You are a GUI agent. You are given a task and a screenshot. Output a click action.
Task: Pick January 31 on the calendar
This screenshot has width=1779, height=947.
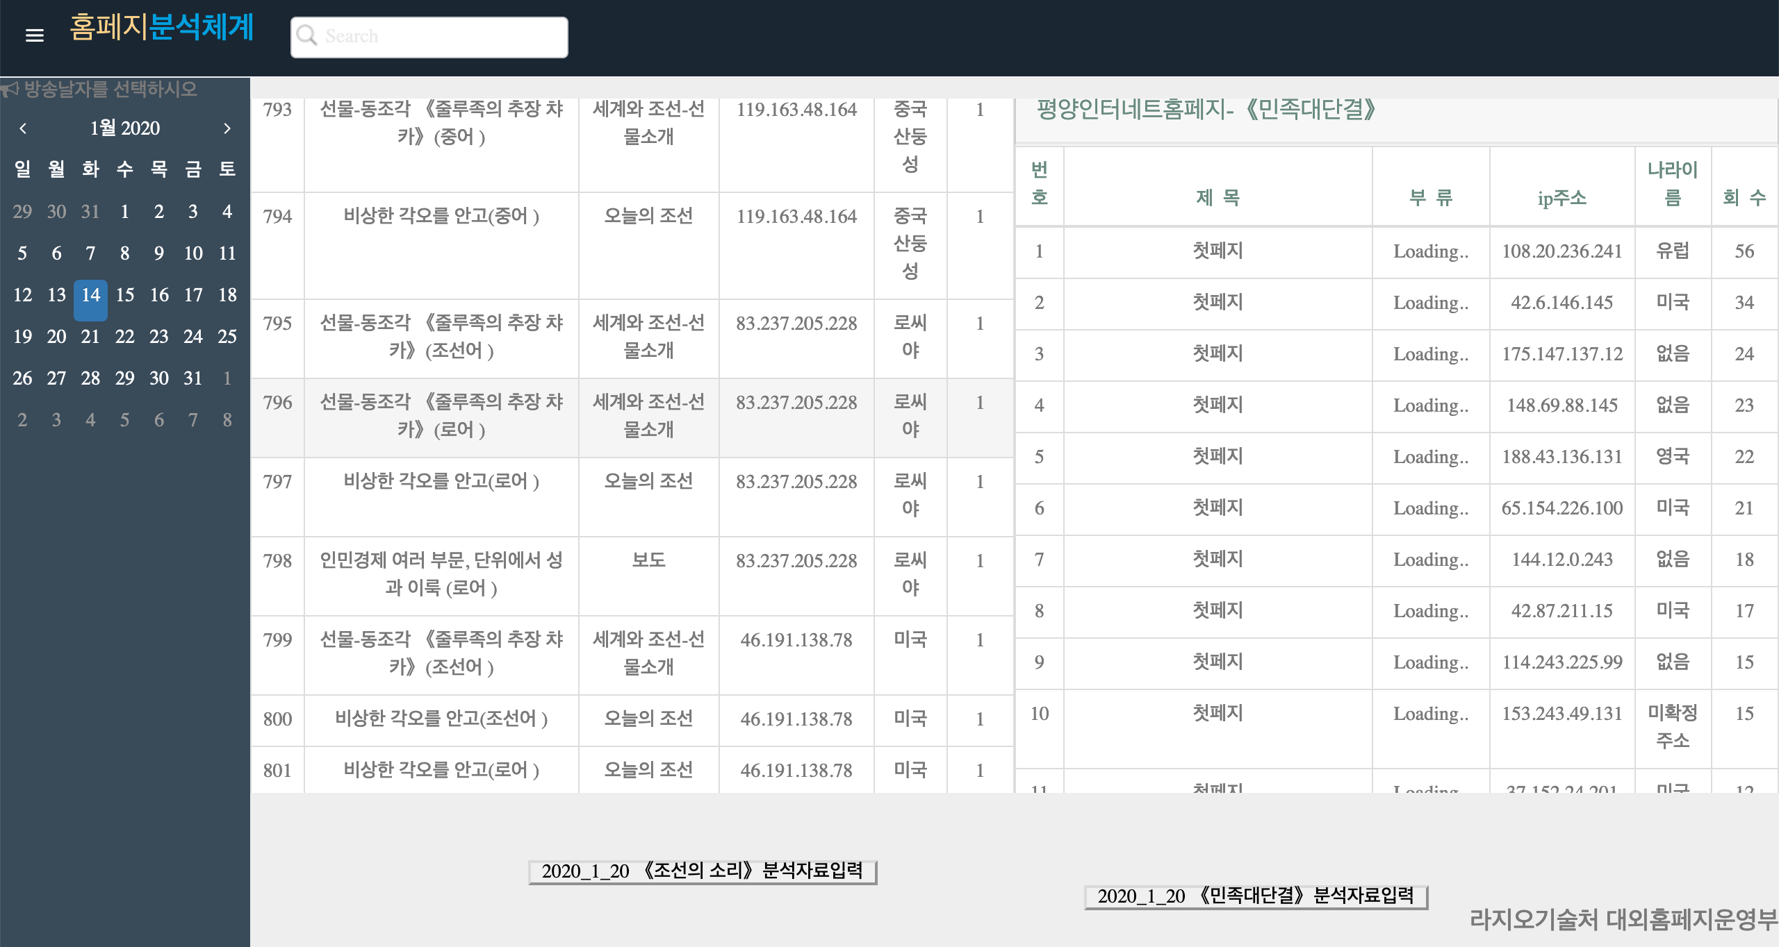[x=192, y=378]
